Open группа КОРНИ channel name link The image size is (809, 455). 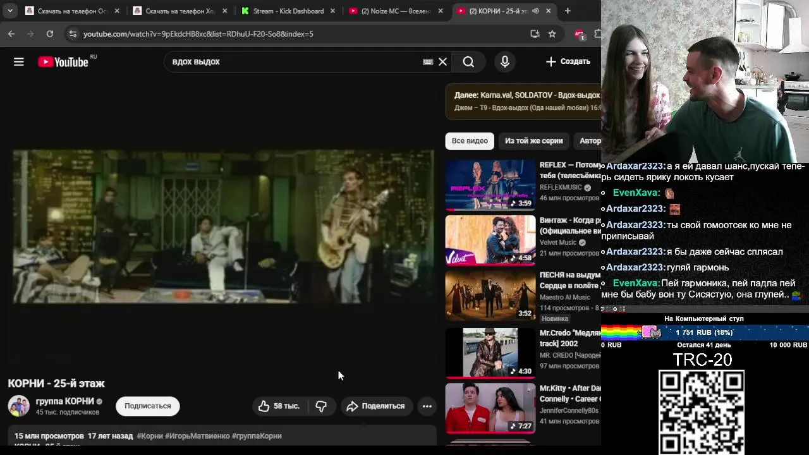65,401
